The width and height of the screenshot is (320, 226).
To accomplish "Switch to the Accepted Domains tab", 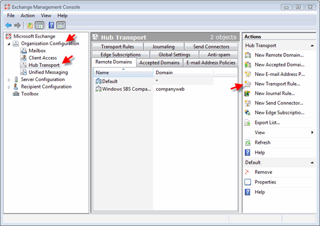I will click(159, 62).
